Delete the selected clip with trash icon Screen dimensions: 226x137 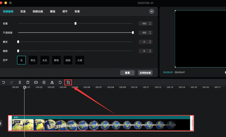28,82
